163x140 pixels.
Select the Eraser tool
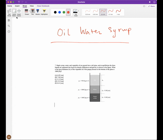pyautogui.click(x=26, y=12)
